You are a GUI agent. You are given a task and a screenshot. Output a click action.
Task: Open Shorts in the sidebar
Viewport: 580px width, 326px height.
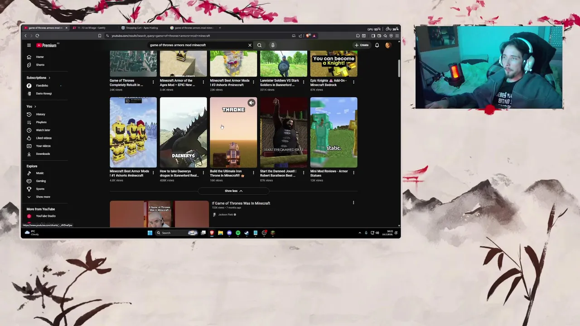click(x=40, y=65)
